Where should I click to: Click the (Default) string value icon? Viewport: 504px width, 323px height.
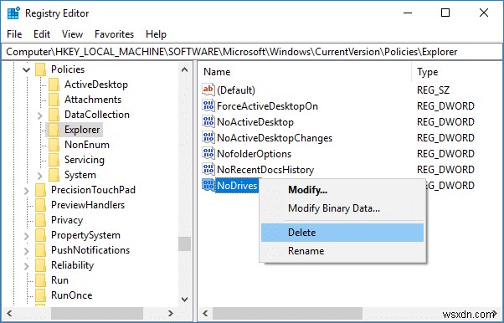(208, 90)
